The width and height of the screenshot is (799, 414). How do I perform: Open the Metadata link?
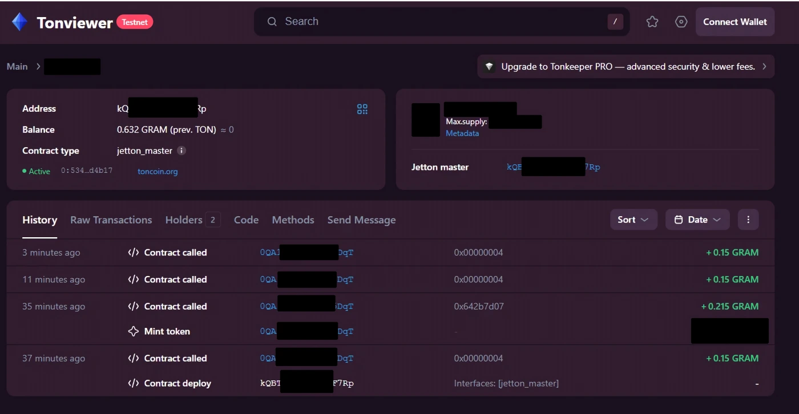[x=462, y=133]
